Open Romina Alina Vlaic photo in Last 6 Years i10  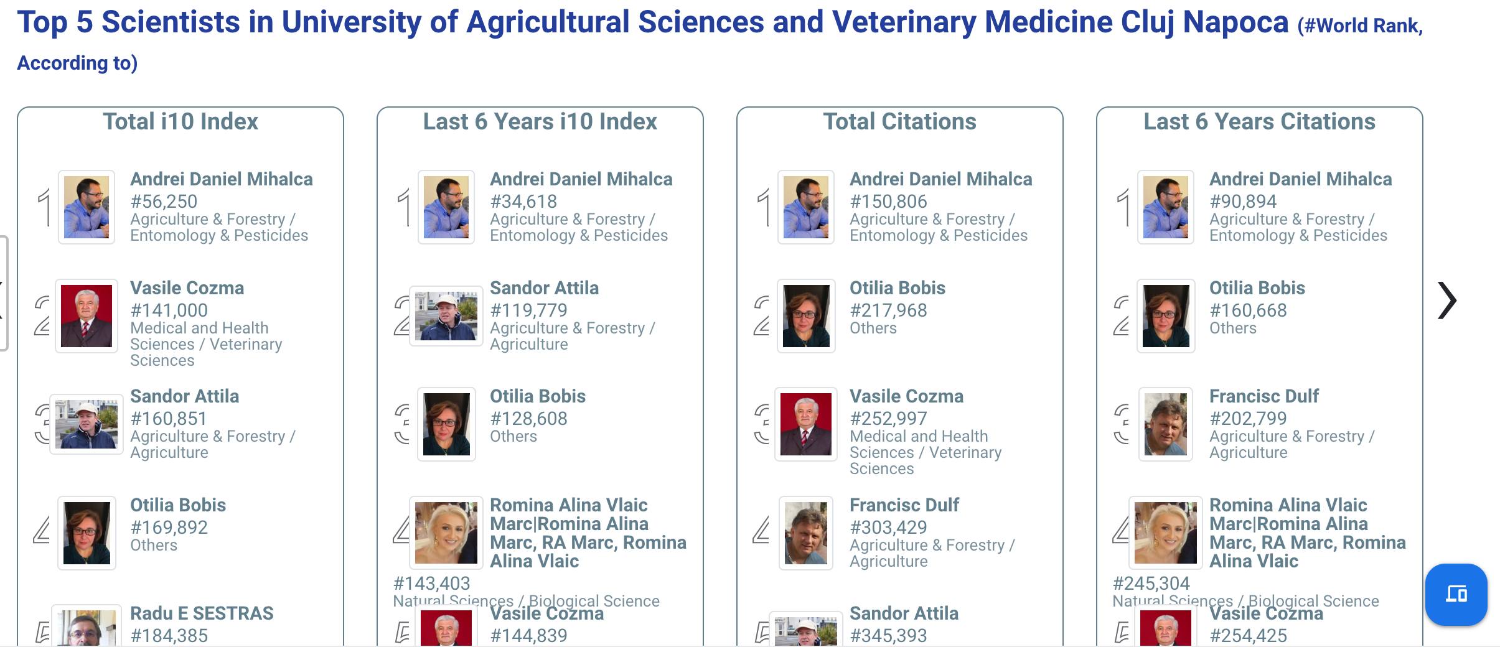(446, 533)
